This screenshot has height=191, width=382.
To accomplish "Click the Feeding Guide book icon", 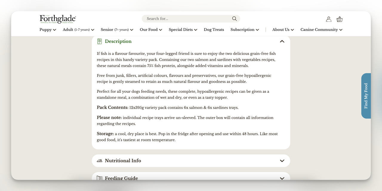I will click(100, 178).
